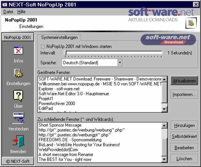
Task: Open the Hilfe menu
Action: (x=21, y=12)
